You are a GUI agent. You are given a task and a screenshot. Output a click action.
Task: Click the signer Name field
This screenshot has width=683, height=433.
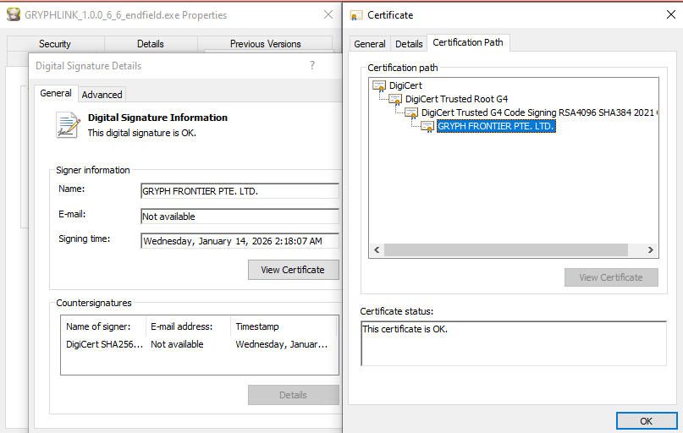coord(240,191)
